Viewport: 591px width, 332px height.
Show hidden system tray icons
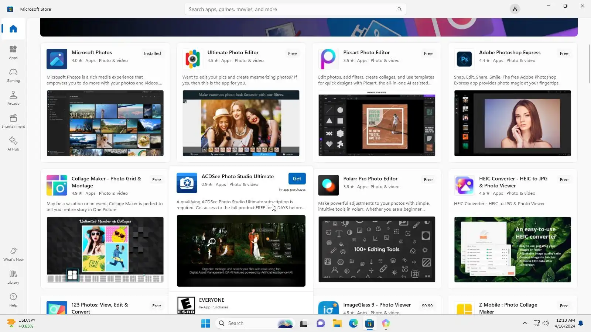[525, 323]
